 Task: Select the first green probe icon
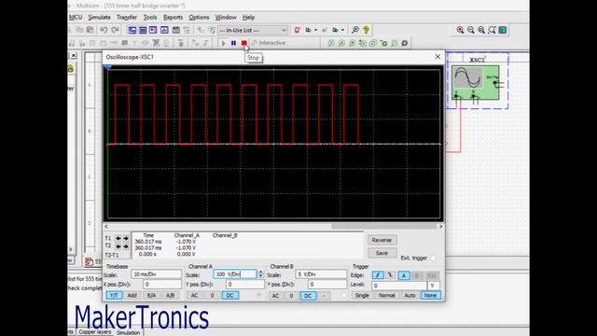331,43
